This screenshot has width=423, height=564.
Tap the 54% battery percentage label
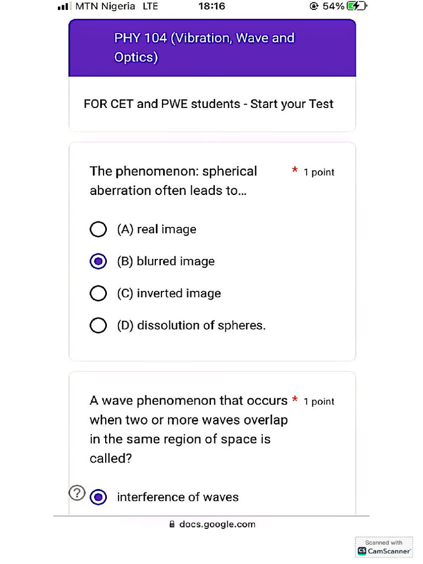point(333,6)
